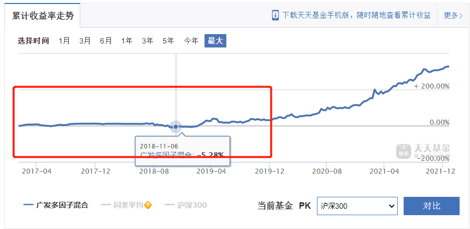
Task: Click the orange question mark help icon
Action: 148,205
